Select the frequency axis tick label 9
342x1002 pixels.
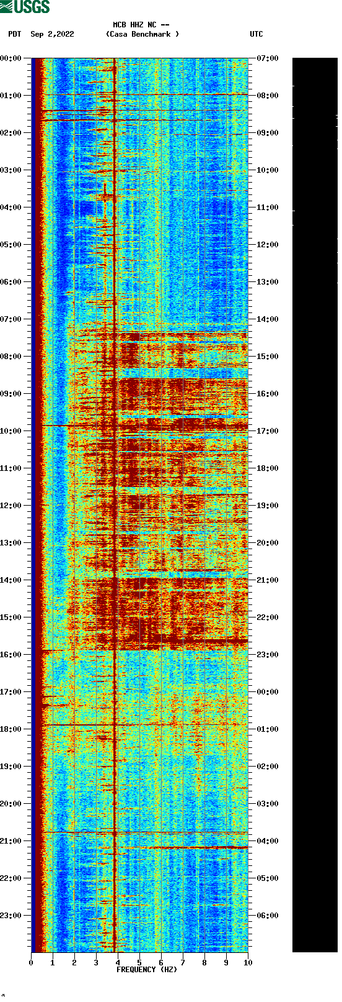click(226, 963)
